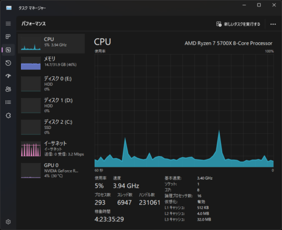Click the memory mini graph thumbnail
282x230 pixels.
coord(31,63)
